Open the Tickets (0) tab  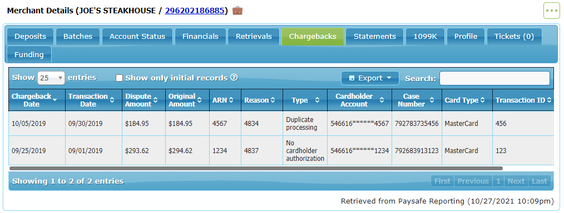click(x=514, y=37)
